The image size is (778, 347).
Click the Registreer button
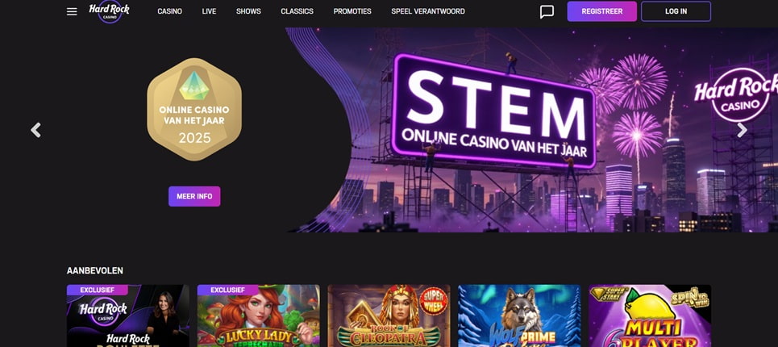coord(602,11)
